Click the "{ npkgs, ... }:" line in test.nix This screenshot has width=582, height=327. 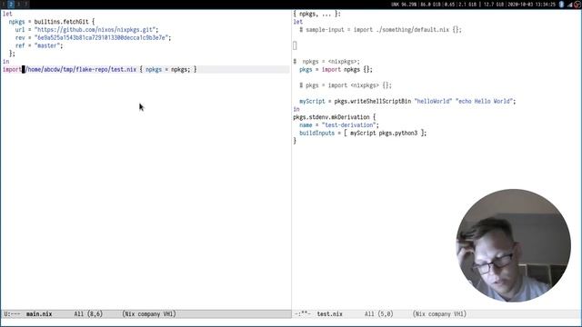(x=317, y=14)
